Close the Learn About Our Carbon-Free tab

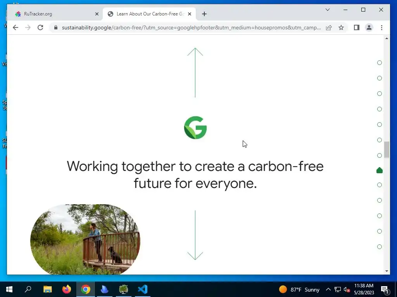point(189,14)
